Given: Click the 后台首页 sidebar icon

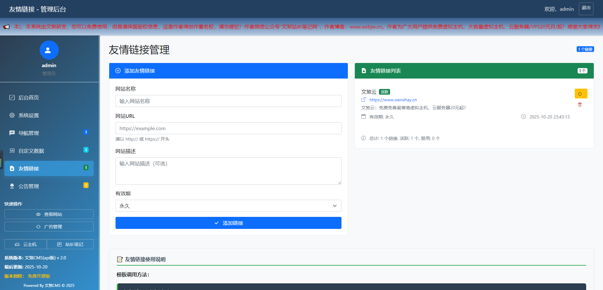Looking at the screenshot, I should click(12, 98).
